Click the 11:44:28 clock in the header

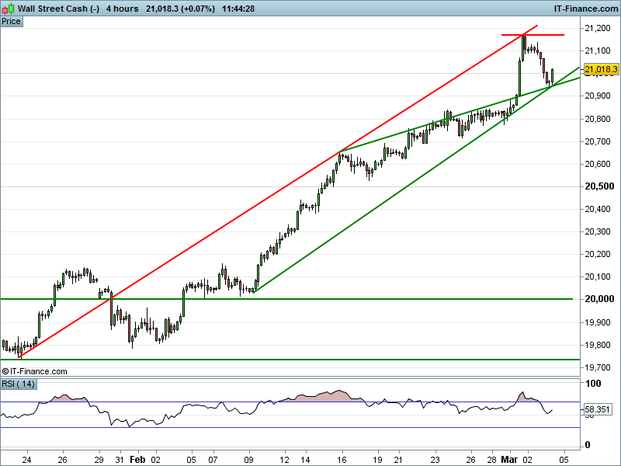(x=238, y=9)
